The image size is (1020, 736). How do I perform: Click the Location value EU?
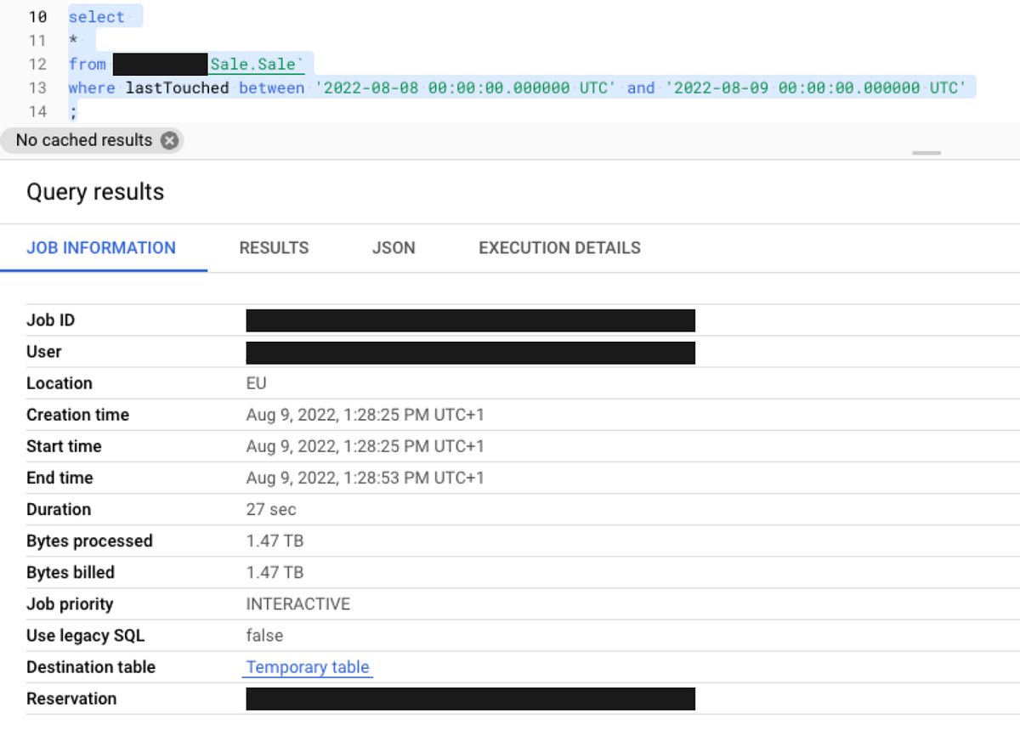(257, 383)
